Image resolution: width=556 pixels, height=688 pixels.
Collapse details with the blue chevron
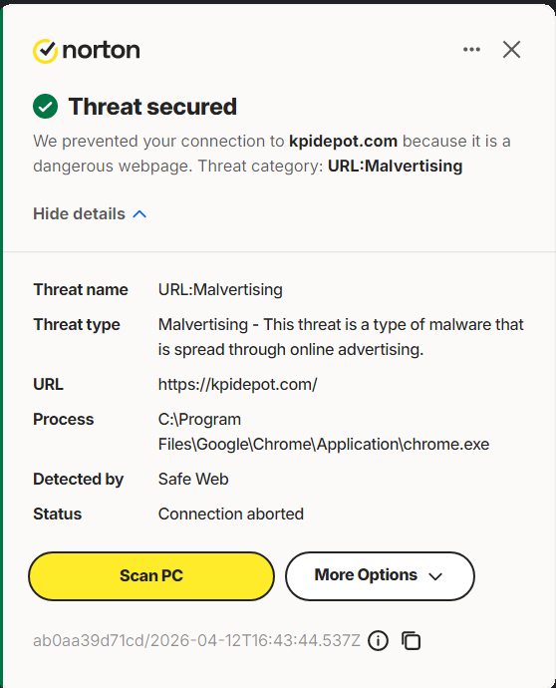pyautogui.click(x=139, y=214)
